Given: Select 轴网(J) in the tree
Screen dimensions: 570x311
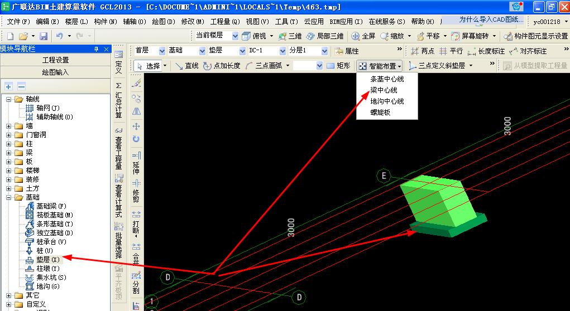Looking at the screenshot, I should pyautogui.click(x=47, y=108).
